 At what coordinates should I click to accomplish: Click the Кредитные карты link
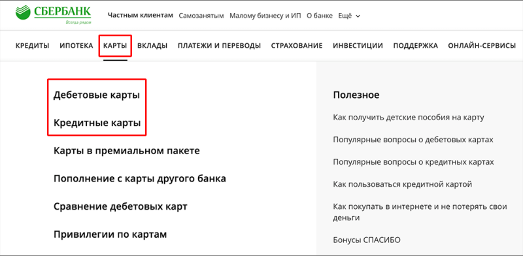tap(97, 123)
